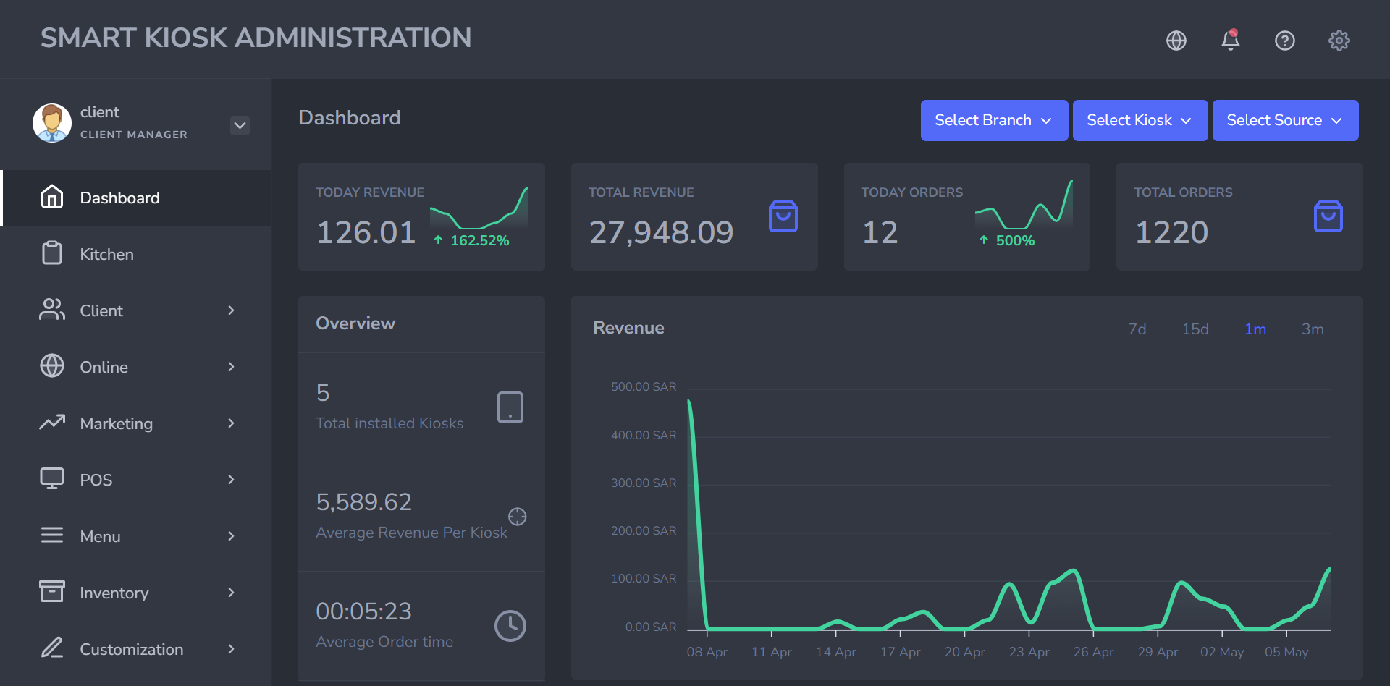Click the 05 May axis label
The height and width of the screenshot is (686, 1390).
1286,652
